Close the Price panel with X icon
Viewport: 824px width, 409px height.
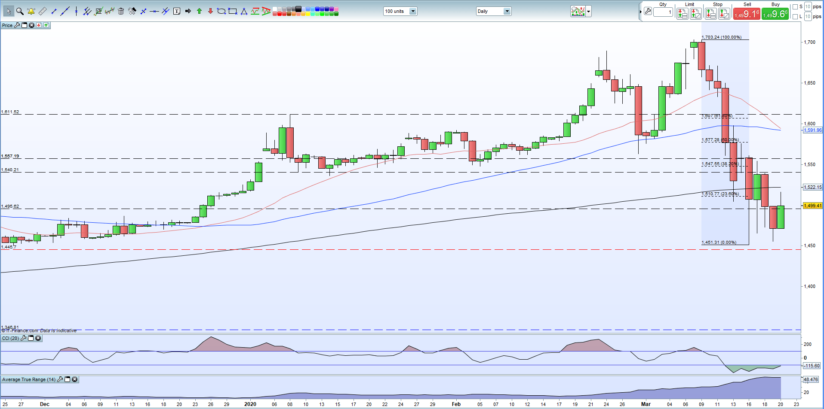31,25
